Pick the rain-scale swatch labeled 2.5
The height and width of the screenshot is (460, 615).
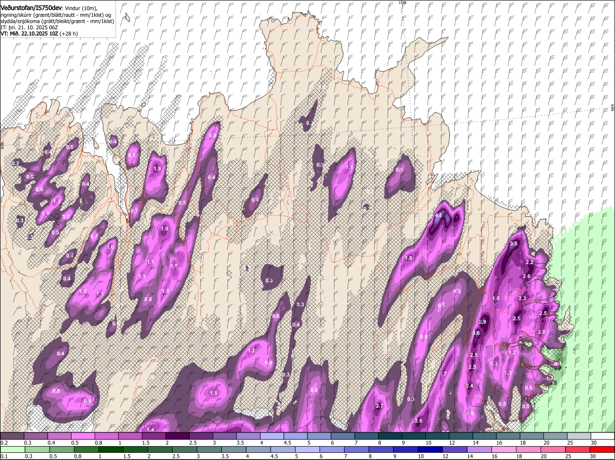click(185, 450)
